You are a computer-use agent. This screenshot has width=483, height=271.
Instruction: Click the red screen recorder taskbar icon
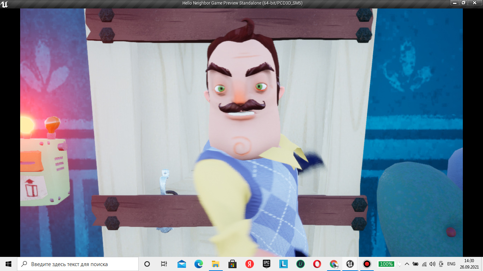pos(367,264)
